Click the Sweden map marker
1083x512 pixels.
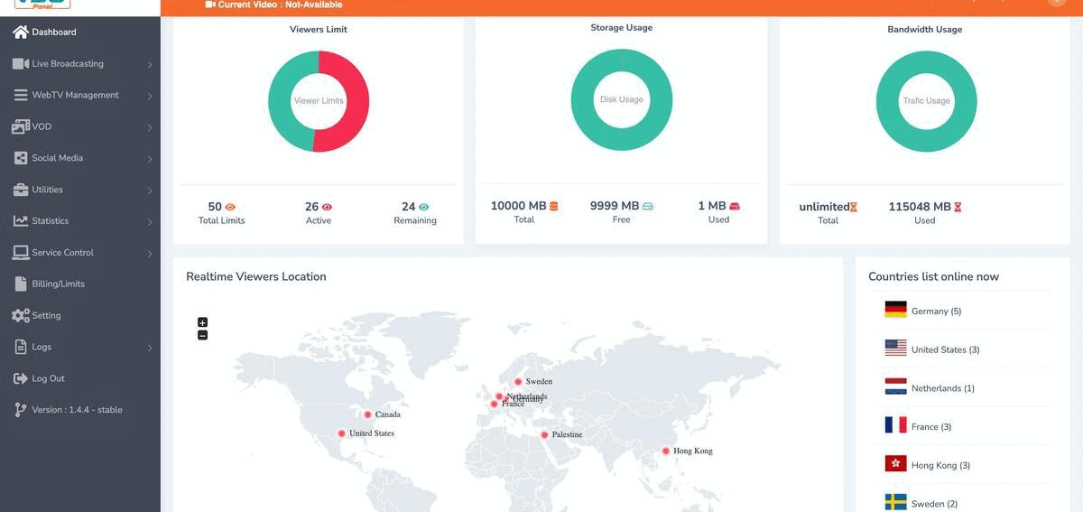coord(518,382)
